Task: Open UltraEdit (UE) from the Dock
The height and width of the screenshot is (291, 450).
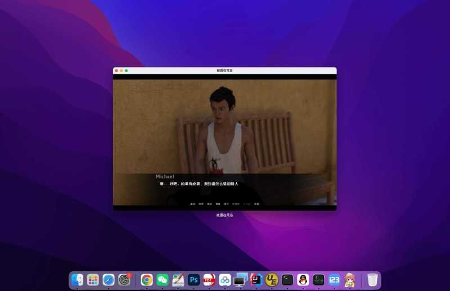Action: (x=272, y=280)
